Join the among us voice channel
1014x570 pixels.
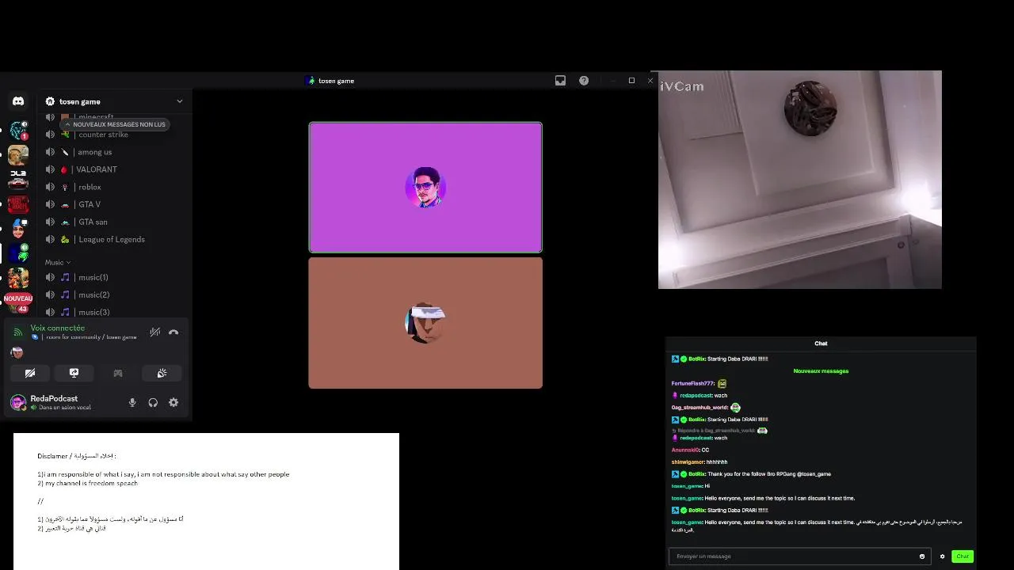pos(114,152)
